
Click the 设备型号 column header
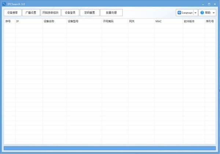pyautogui.click(x=84, y=21)
